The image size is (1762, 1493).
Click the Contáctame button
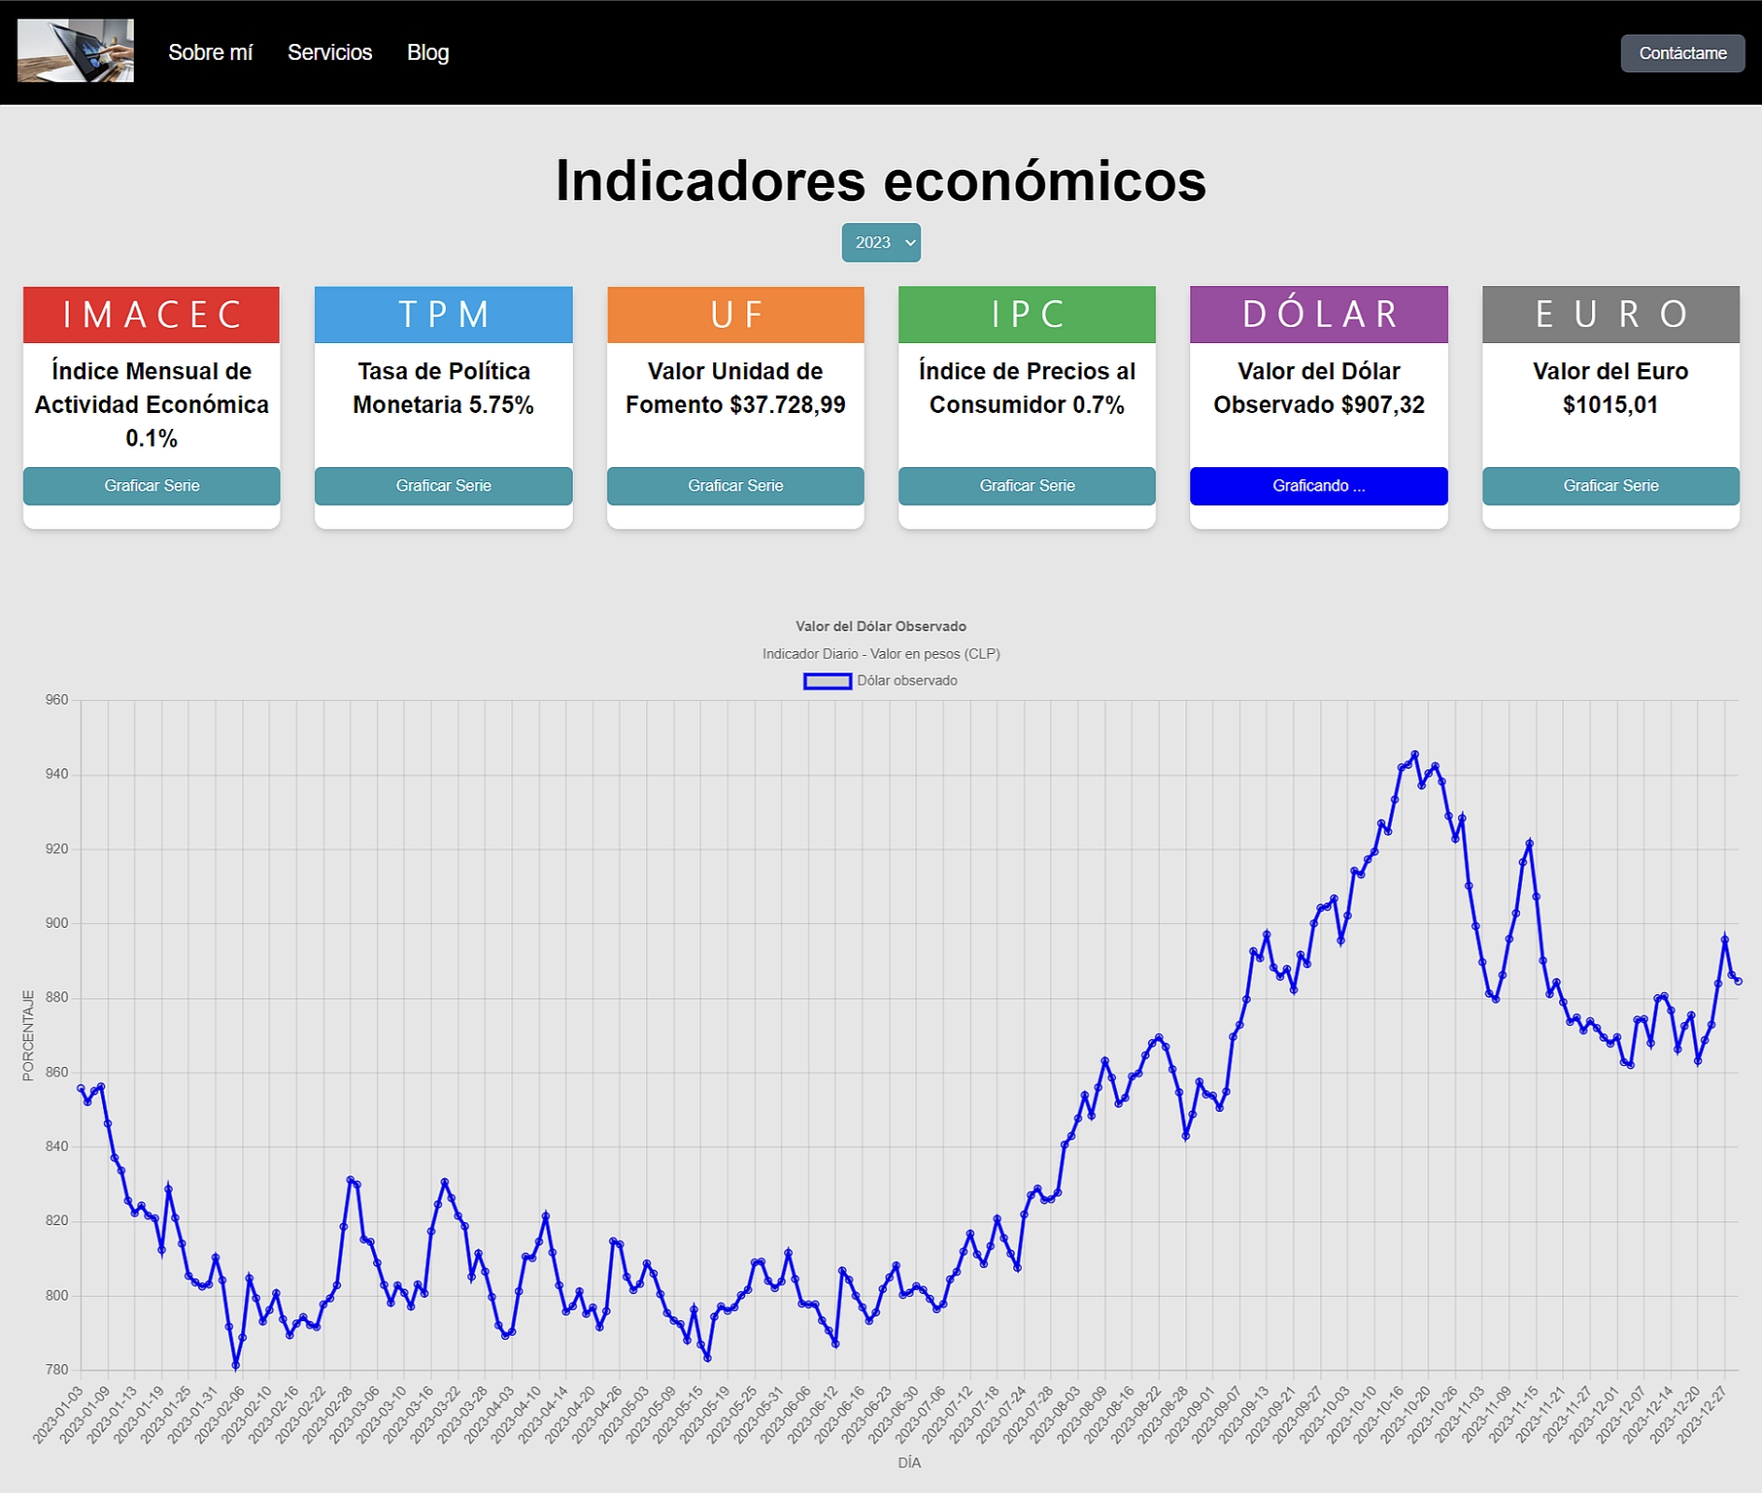tap(1683, 53)
